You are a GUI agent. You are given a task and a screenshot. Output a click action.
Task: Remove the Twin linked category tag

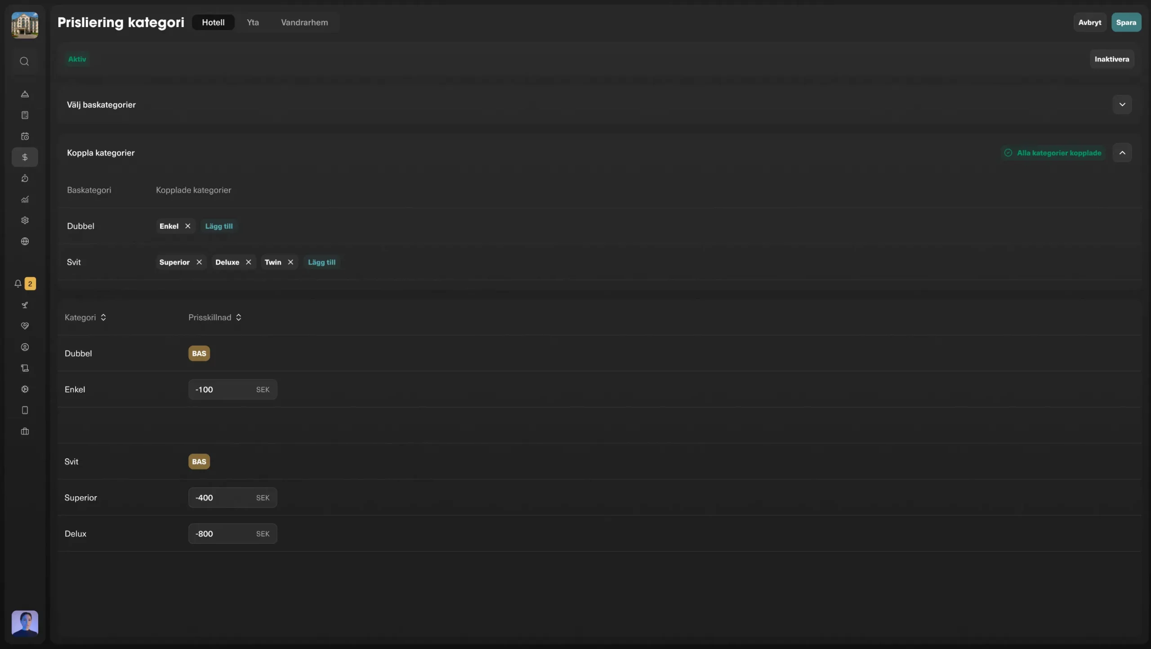point(290,262)
